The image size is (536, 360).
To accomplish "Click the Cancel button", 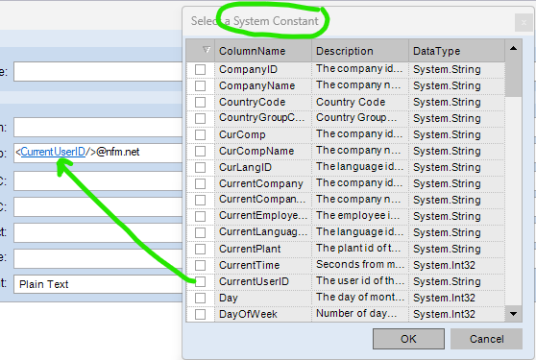I will 486,339.
